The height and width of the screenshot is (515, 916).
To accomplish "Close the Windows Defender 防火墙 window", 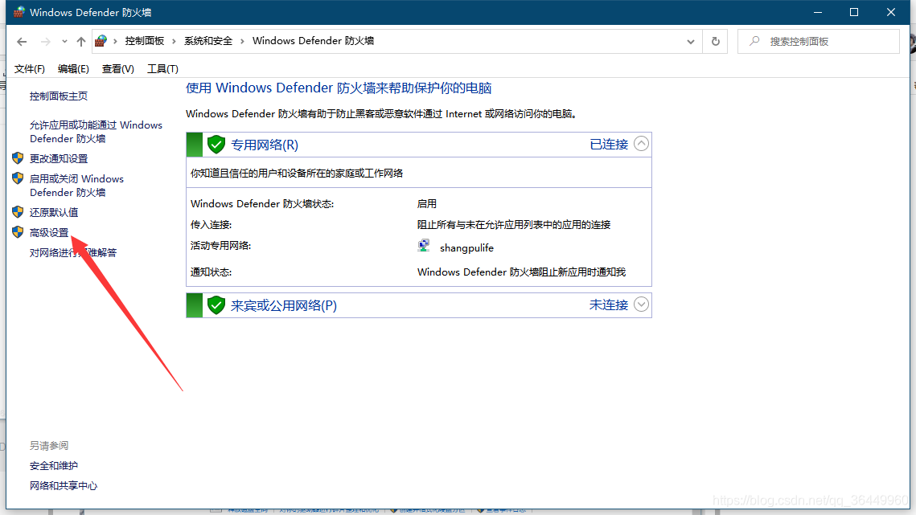I will tap(891, 12).
